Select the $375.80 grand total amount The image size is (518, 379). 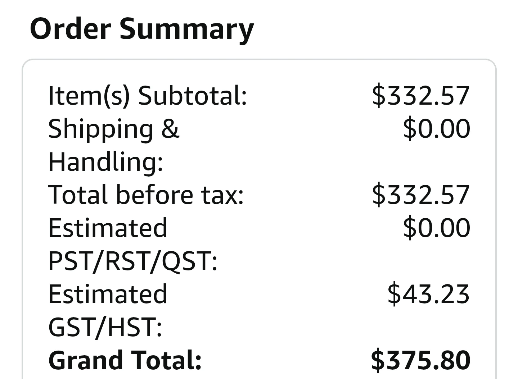point(420,360)
